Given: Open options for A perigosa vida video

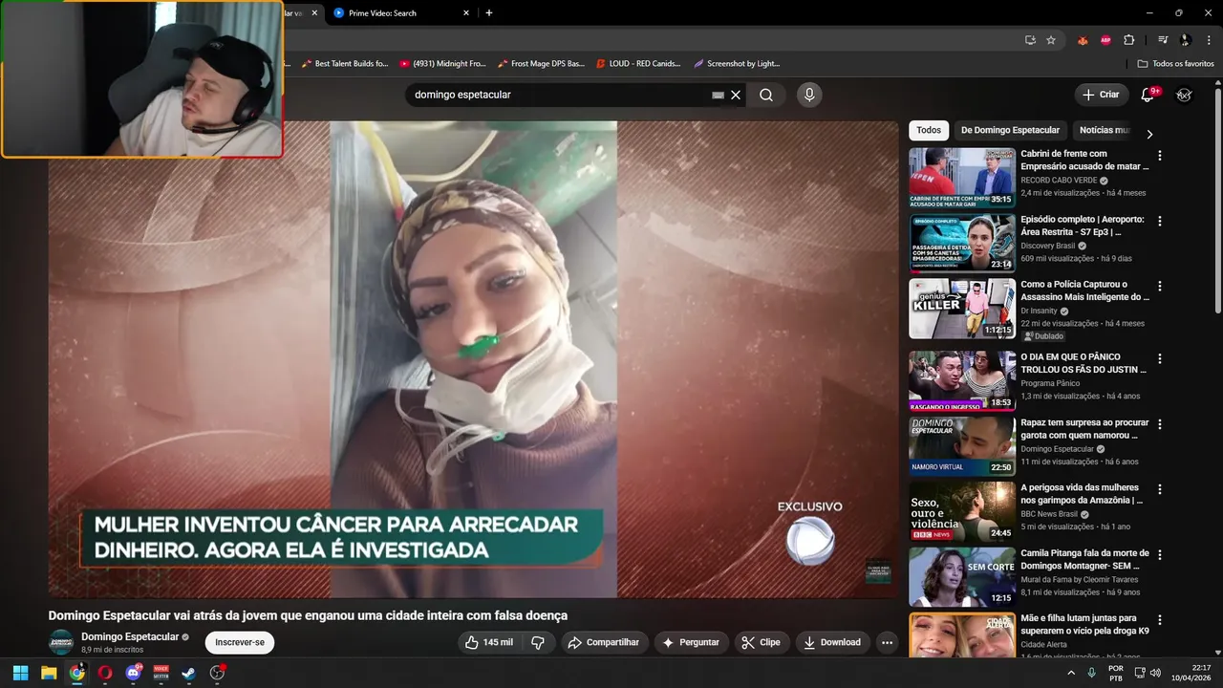Looking at the screenshot, I should coord(1160,489).
